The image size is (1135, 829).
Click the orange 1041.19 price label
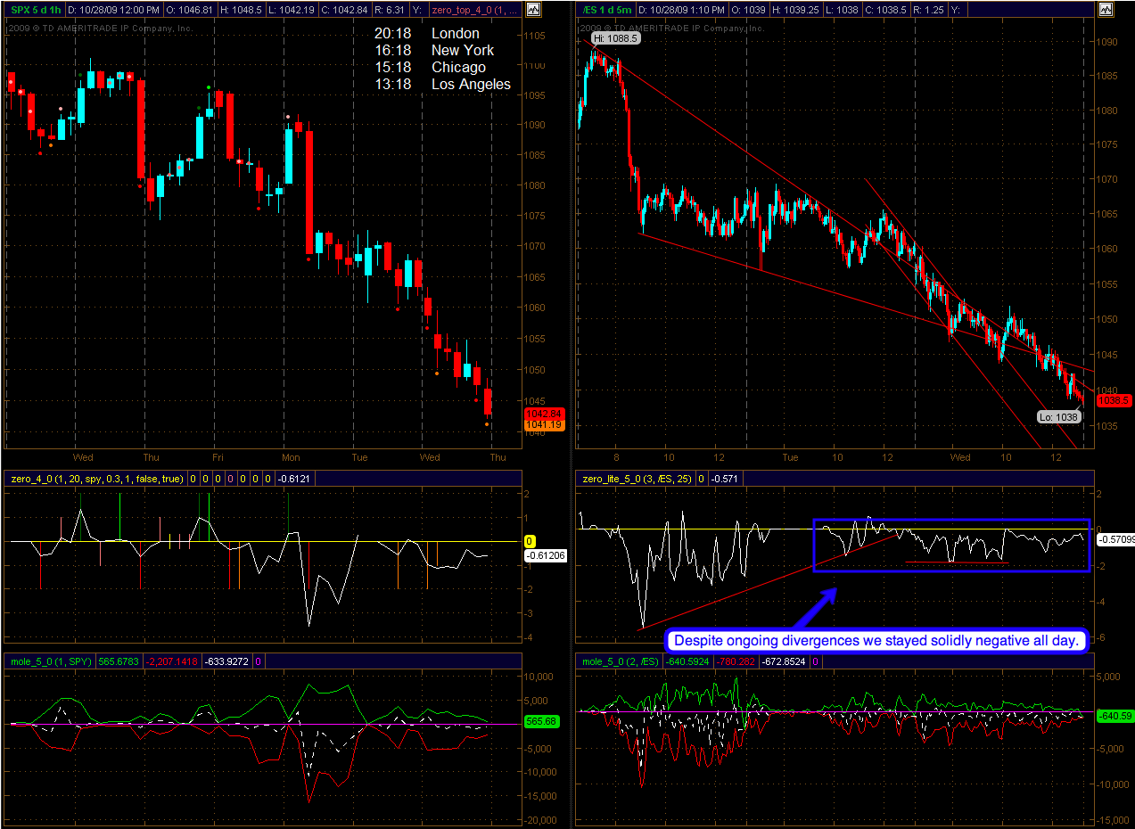pos(543,425)
